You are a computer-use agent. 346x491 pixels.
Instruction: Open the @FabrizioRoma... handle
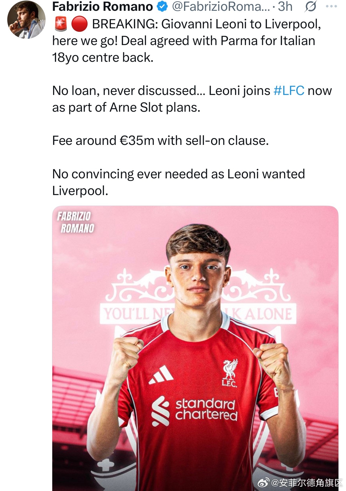tap(221, 6)
